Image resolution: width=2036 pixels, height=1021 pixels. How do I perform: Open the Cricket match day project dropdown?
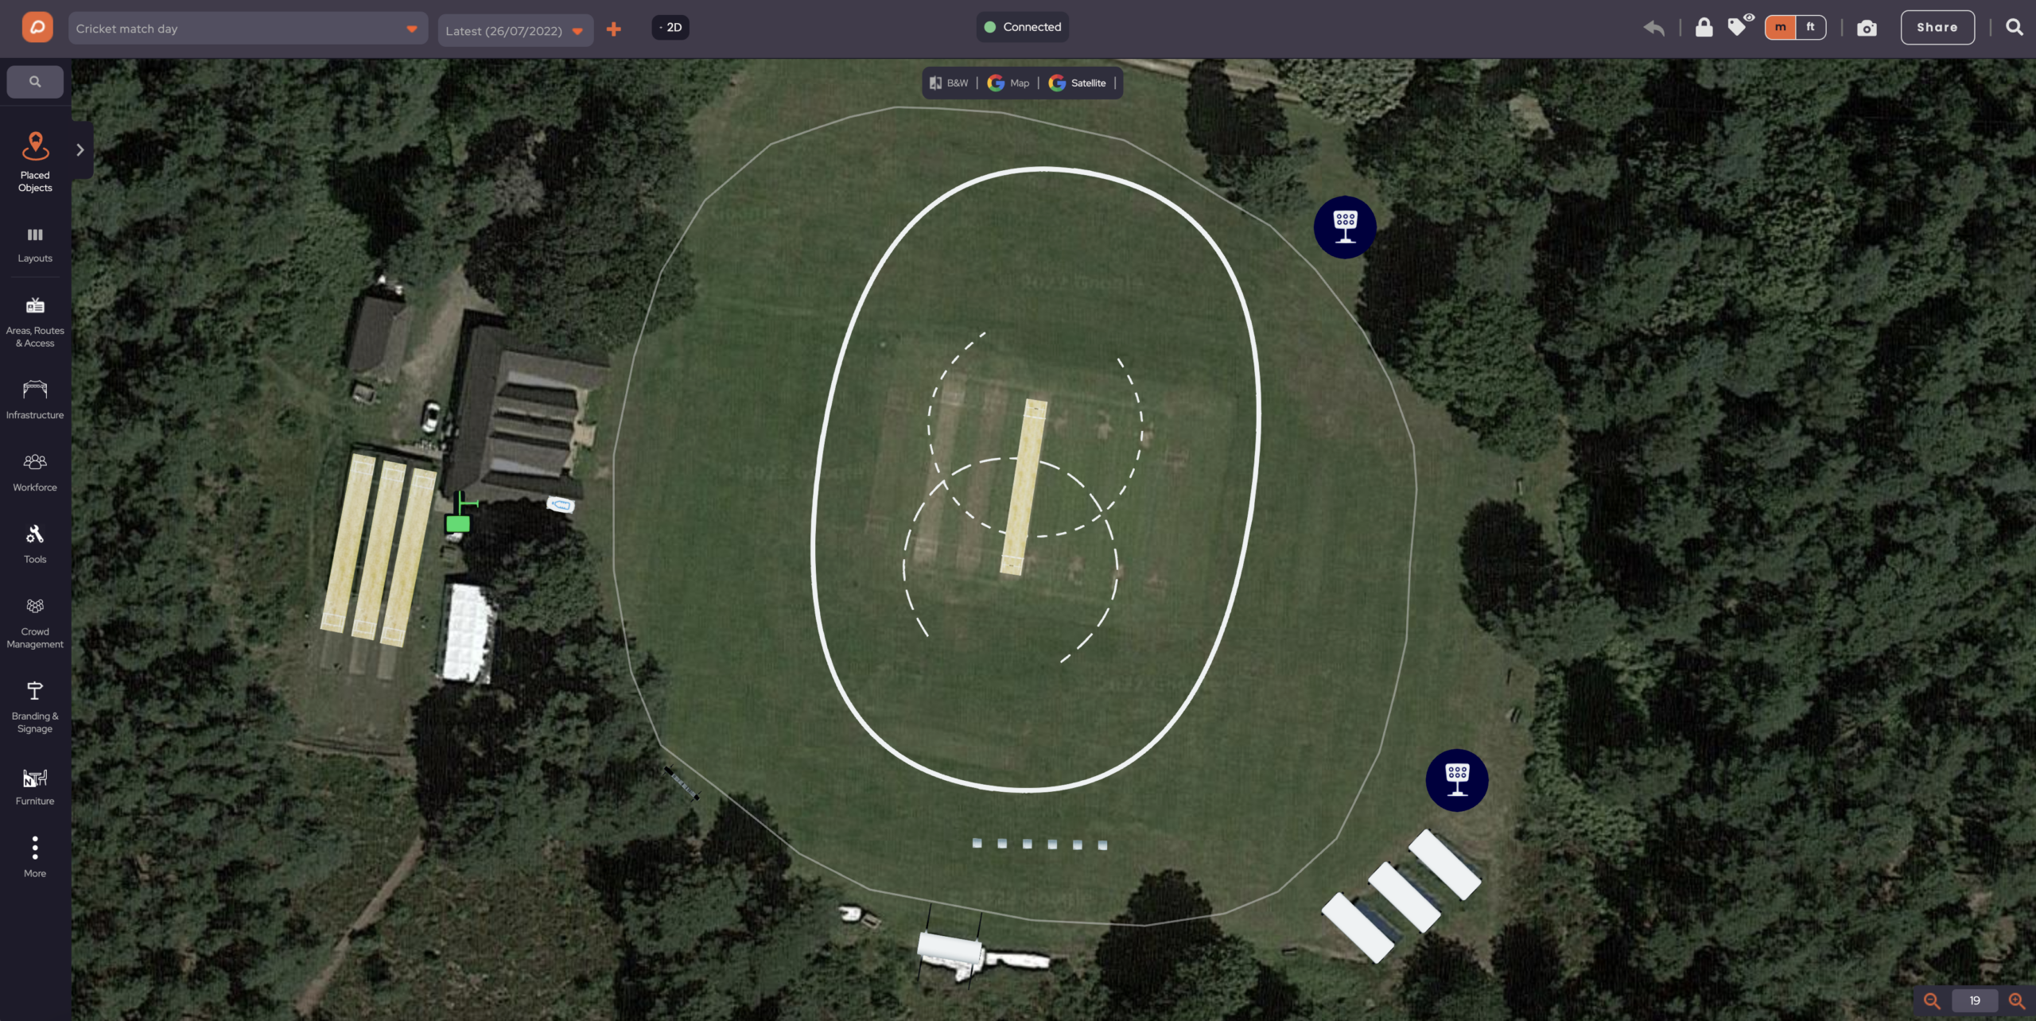pos(248,29)
